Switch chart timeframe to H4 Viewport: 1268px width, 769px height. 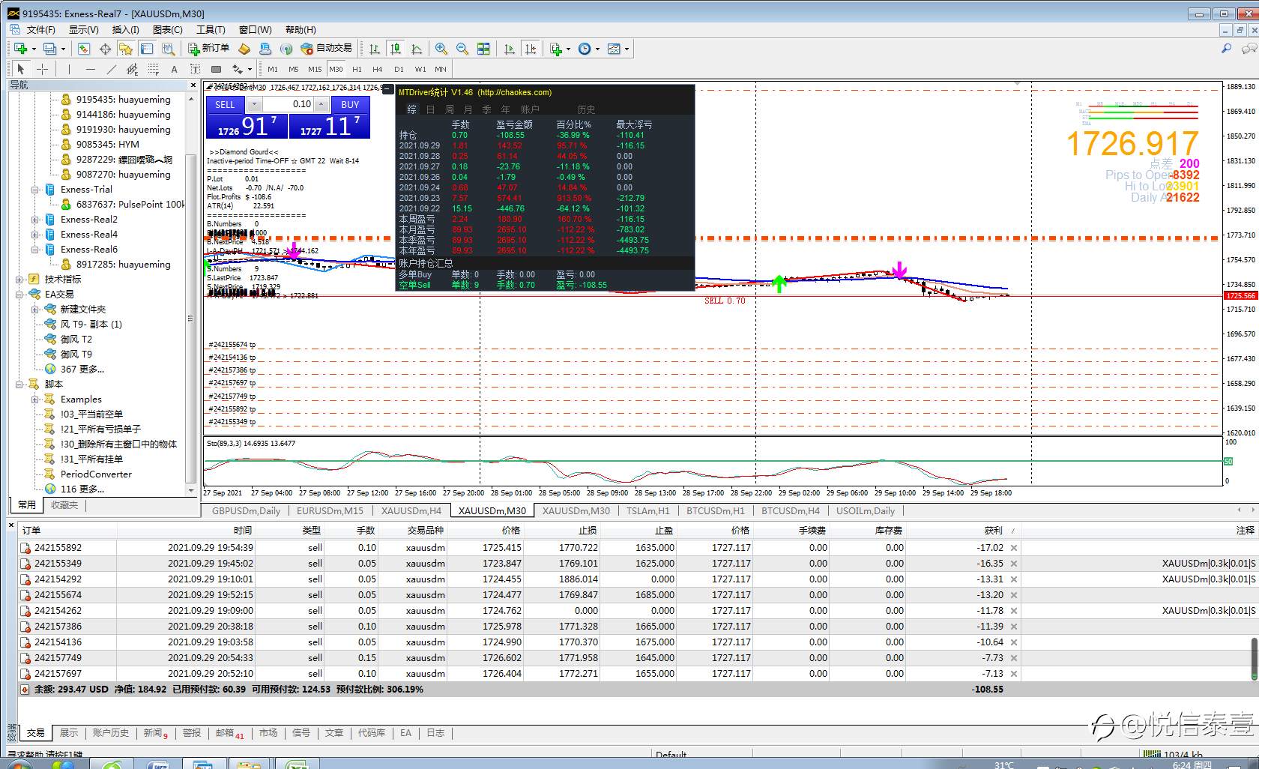378,69
